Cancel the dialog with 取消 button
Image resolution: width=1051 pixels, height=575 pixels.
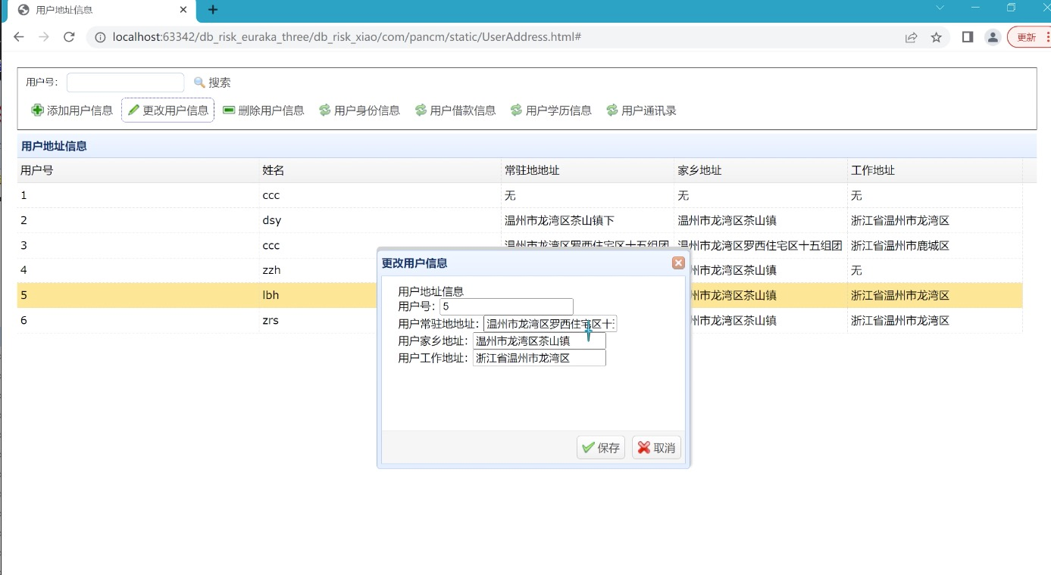(656, 447)
